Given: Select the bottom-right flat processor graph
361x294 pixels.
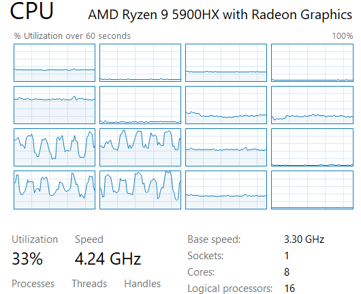Looking at the screenshot, I should coord(312,190).
